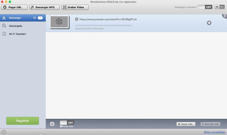The image size is (227, 135).
Task: Click the download progress bar
Action: [103, 26]
